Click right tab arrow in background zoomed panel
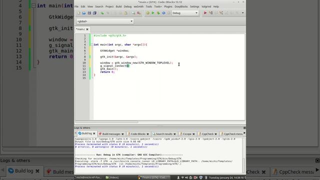320x180 pixels. (x=317, y=170)
